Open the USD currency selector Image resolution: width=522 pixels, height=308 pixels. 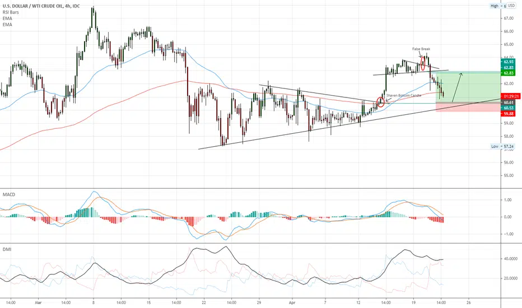[x=511, y=6]
